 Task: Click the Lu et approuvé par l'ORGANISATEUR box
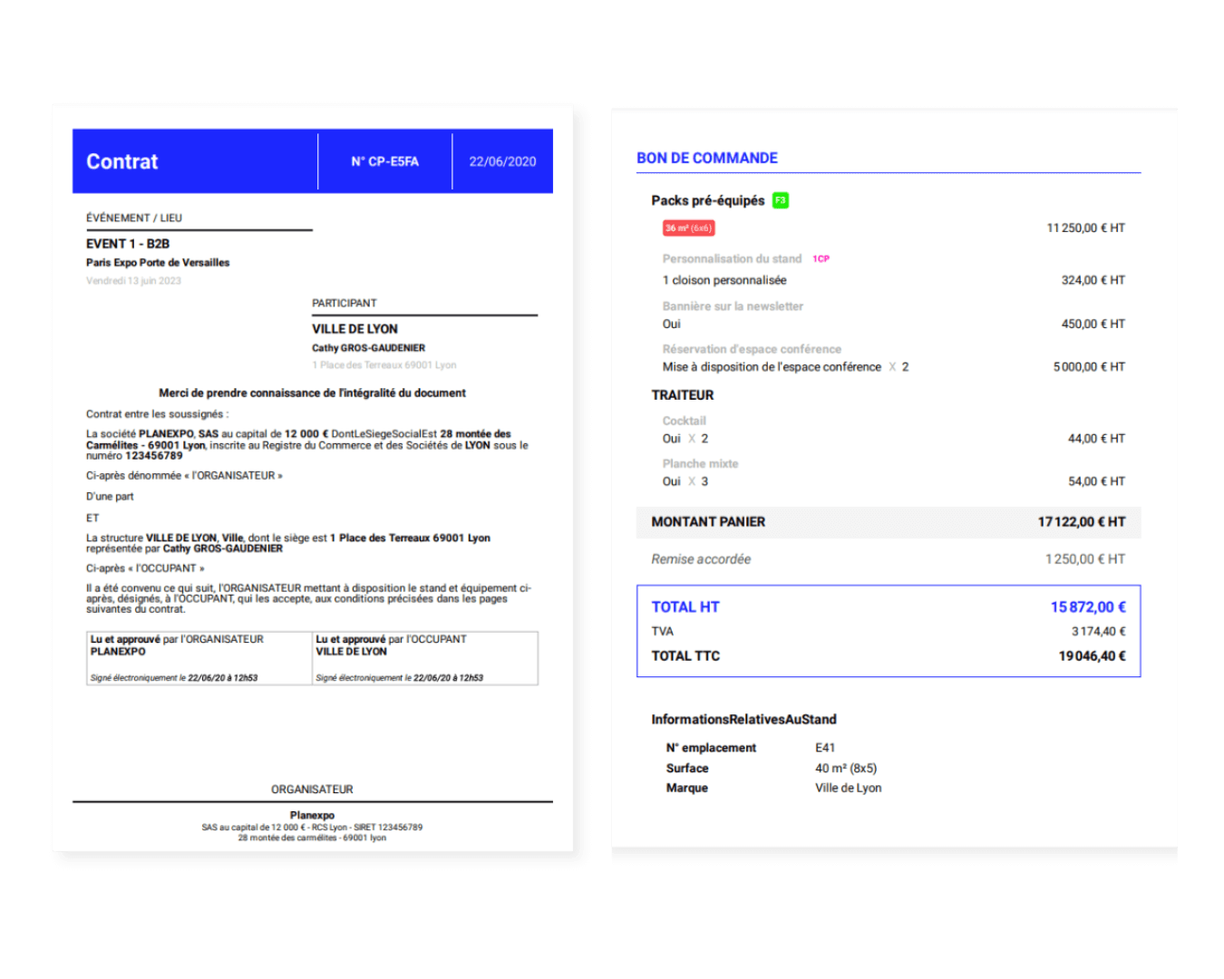click(x=199, y=658)
